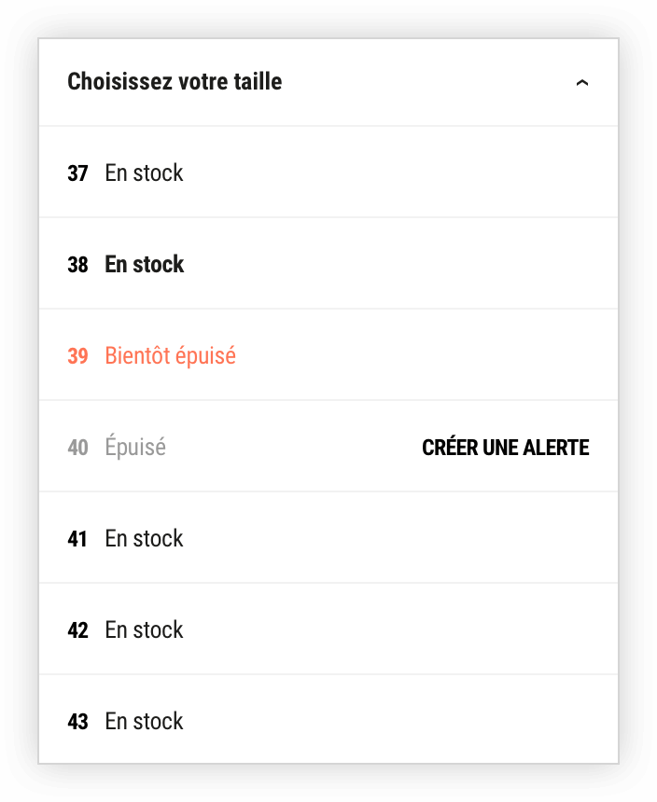Collapse the size list with the chevron arrow
Screen dimensions: 657x802
click(x=581, y=82)
